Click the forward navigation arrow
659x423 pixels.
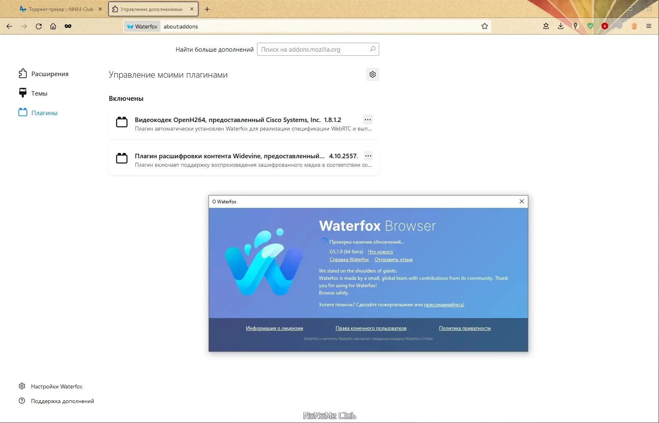pyautogui.click(x=24, y=26)
